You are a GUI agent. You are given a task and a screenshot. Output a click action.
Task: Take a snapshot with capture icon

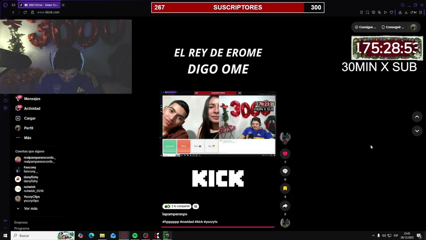[x=367, y=12]
